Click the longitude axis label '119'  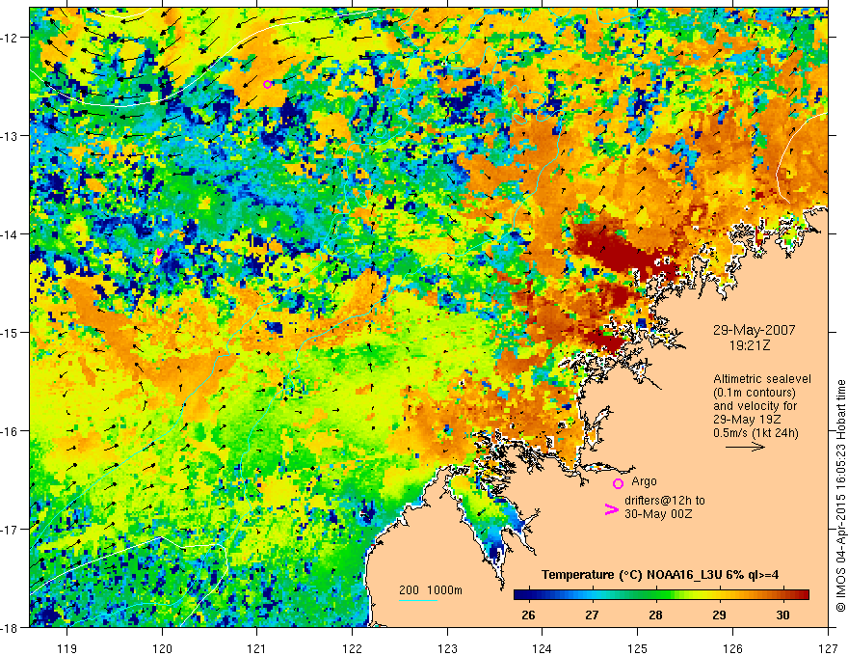pyautogui.click(x=67, y=648)
